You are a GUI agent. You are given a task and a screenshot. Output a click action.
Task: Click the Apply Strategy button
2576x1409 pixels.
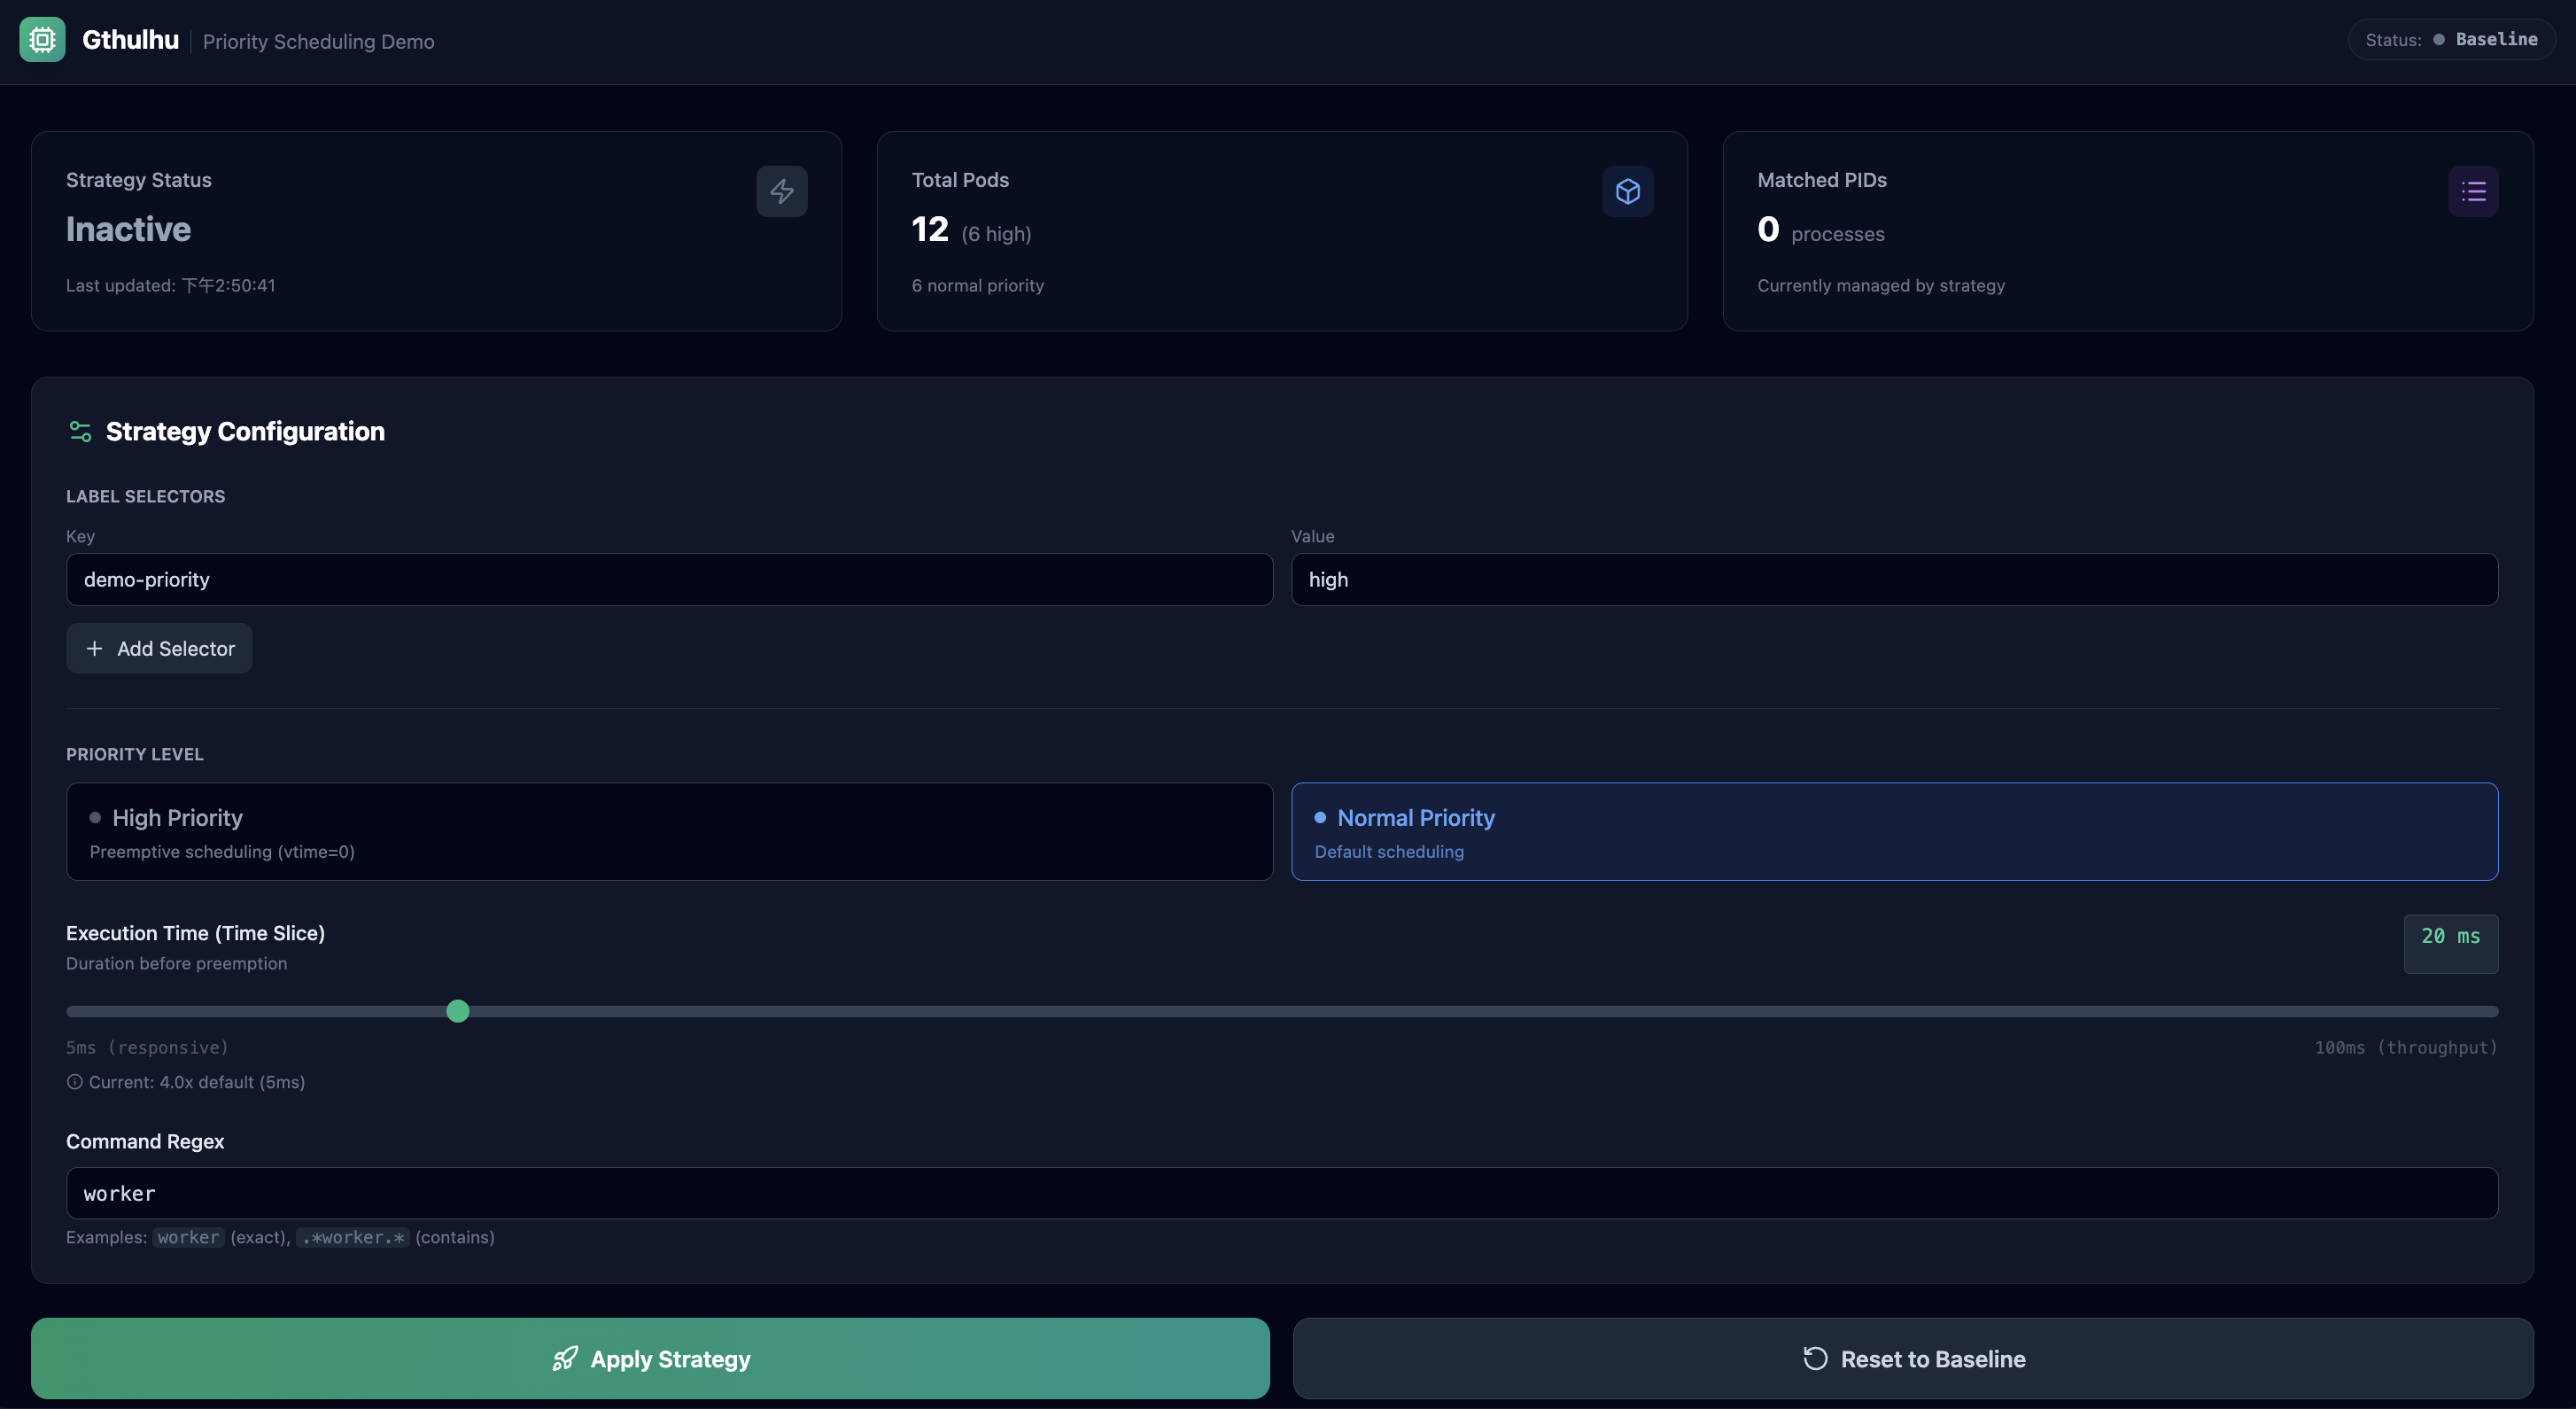click(x=650, y=1358)
